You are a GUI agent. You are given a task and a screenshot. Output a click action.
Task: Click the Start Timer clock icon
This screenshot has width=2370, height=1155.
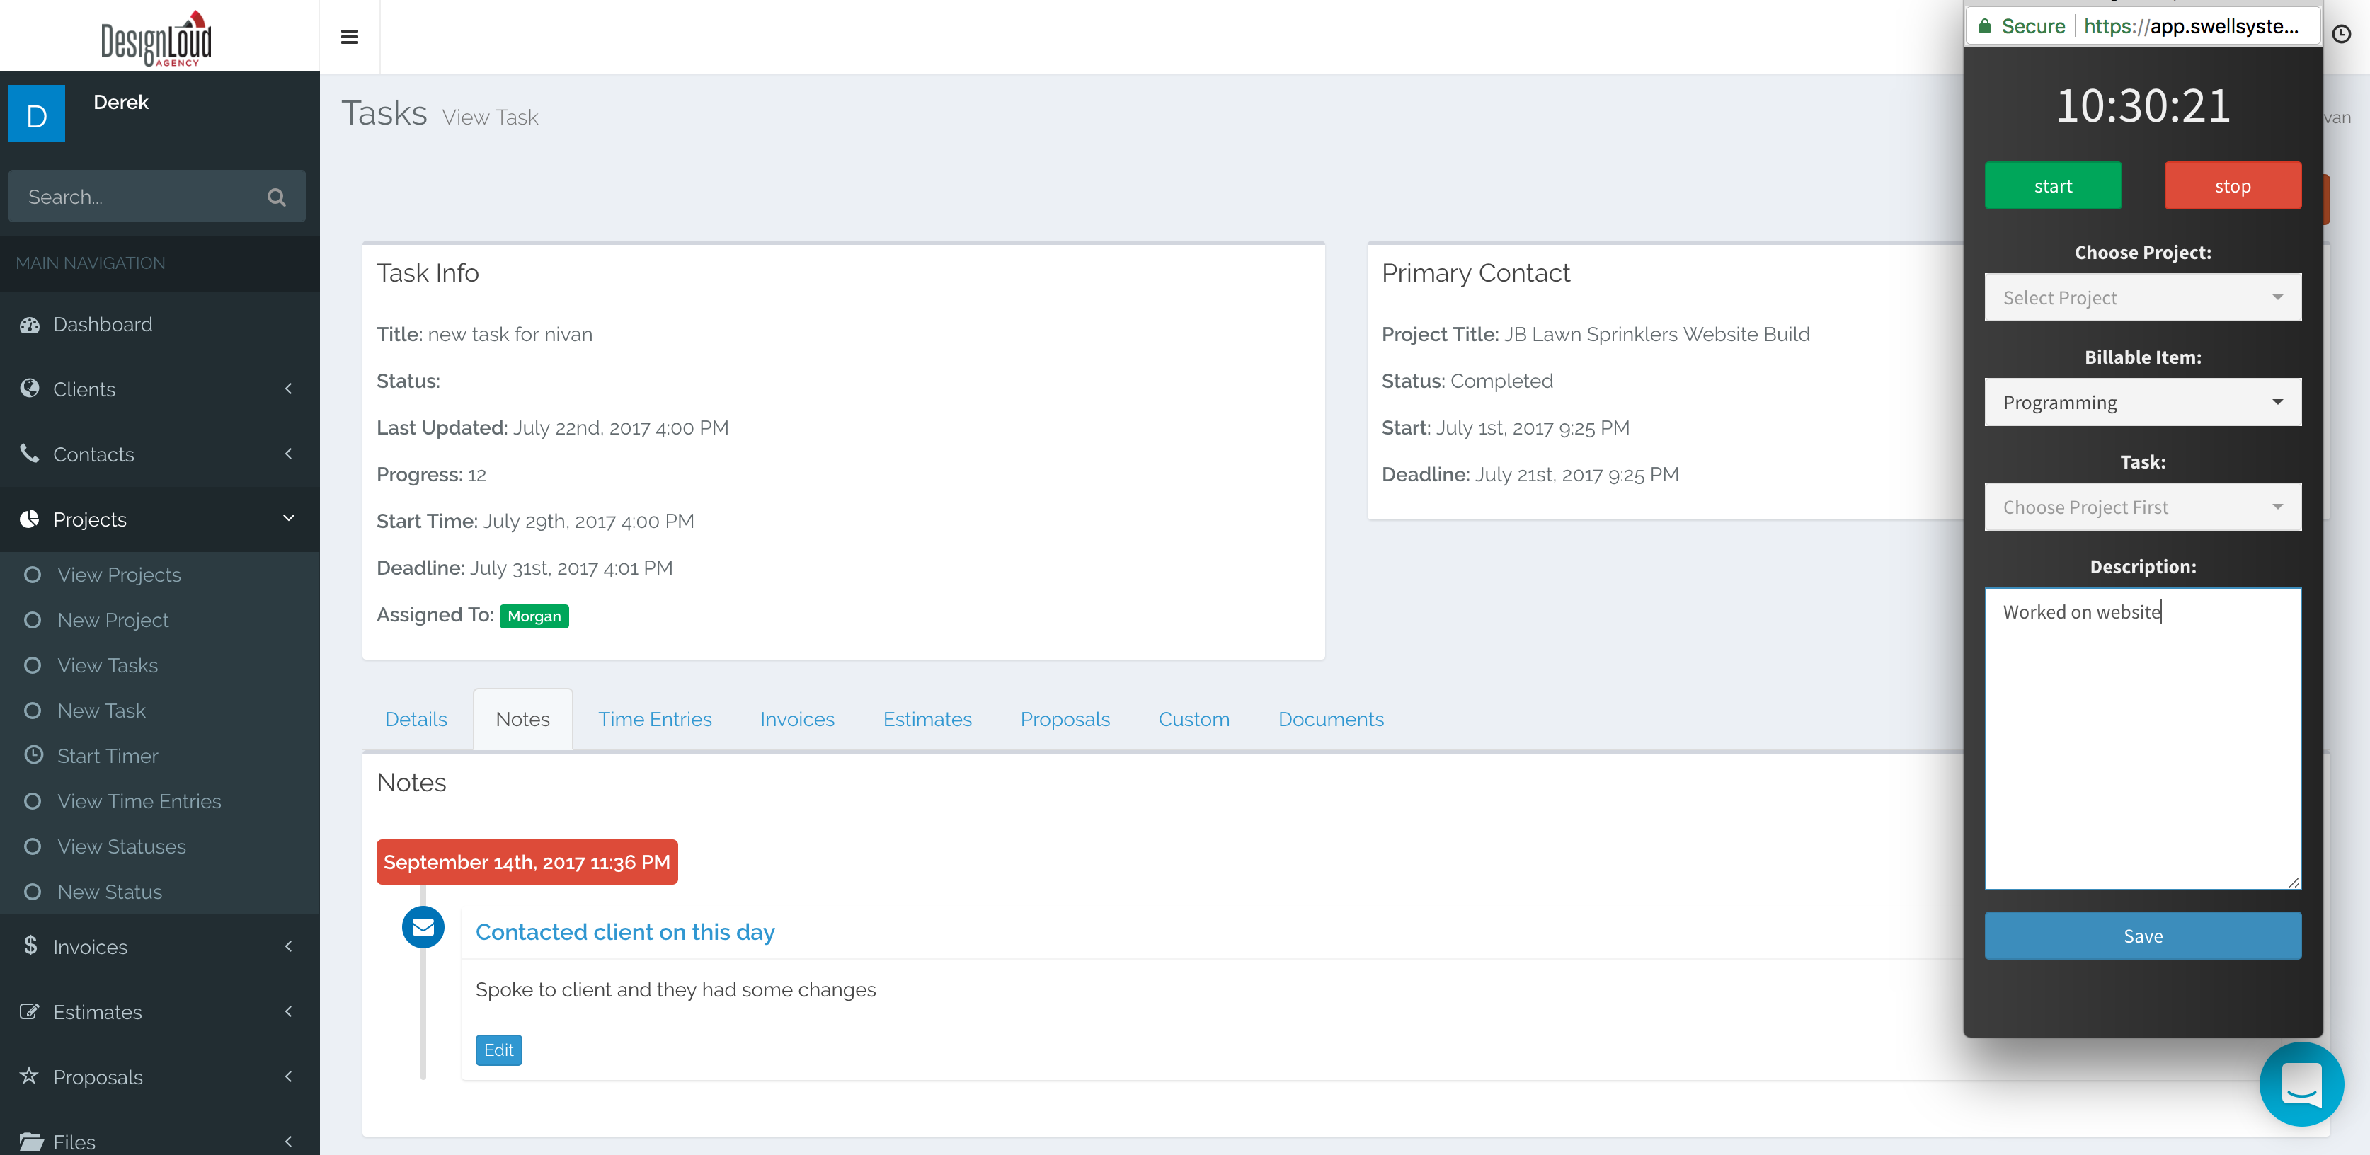click(33, 755)
